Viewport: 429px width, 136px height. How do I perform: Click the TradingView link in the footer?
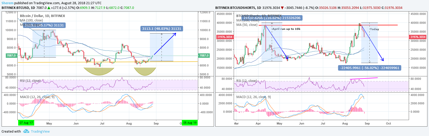tap(40, 131)
